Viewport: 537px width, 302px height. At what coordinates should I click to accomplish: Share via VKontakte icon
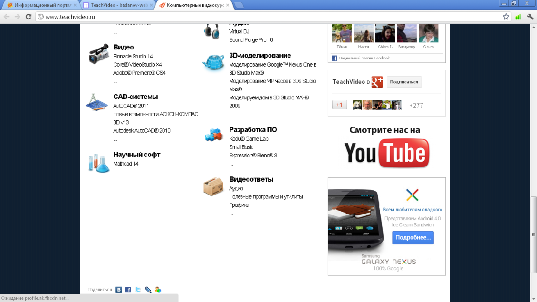click(118, 290)
